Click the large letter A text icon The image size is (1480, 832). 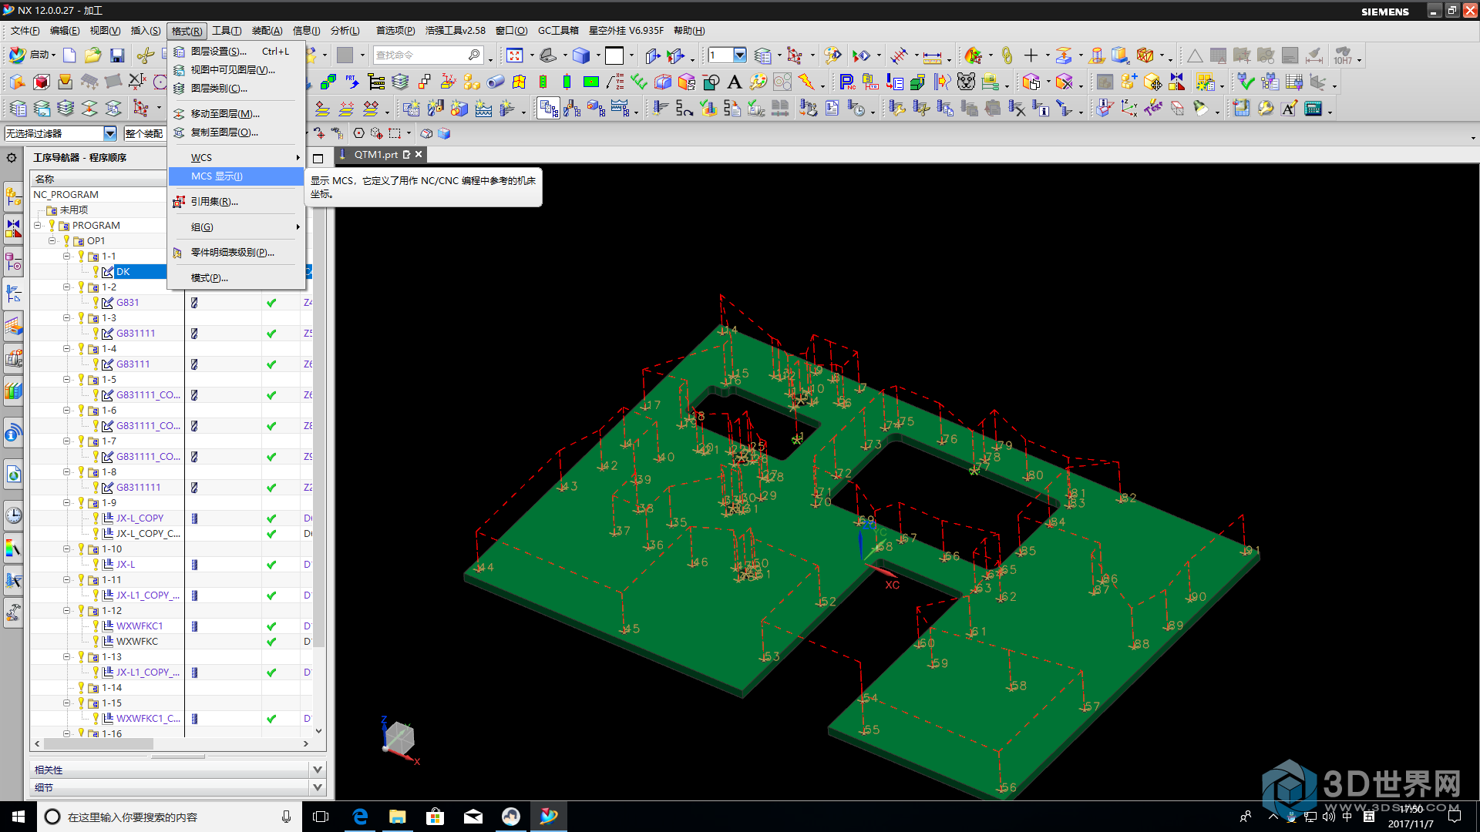pos(735,82)
